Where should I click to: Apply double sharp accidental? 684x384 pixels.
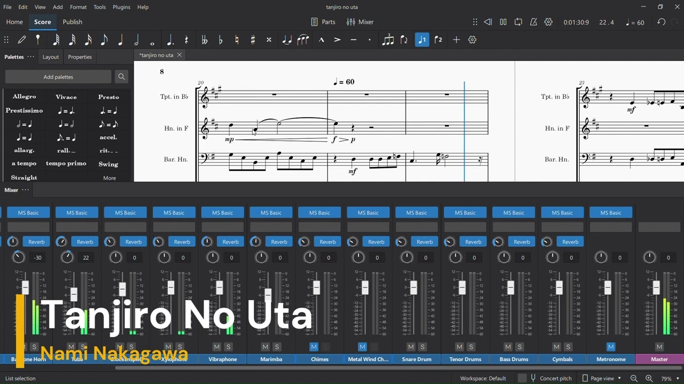click(269, 40)
